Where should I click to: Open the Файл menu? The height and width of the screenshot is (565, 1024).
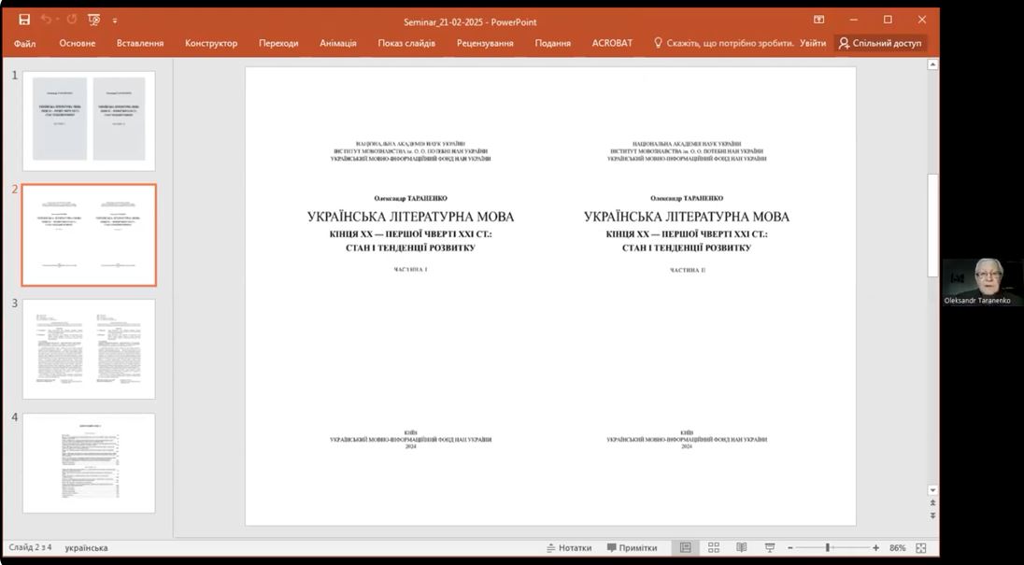coord(25,43)
